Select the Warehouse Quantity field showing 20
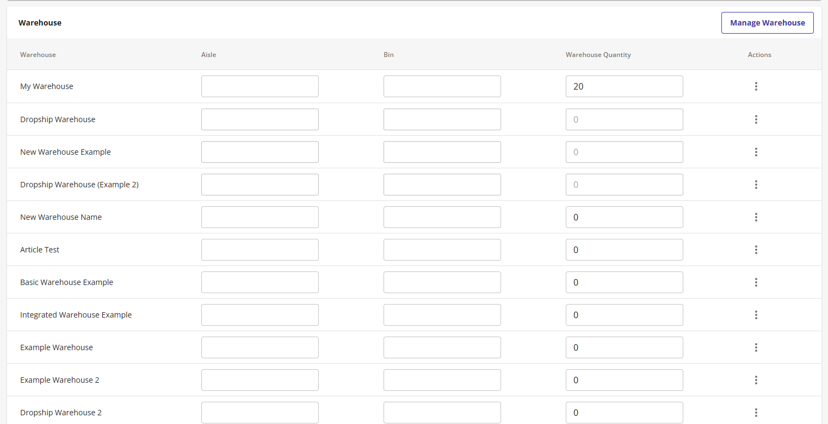Image resolution: width=828 pixels, height=424 pixels. coord(624,86)
